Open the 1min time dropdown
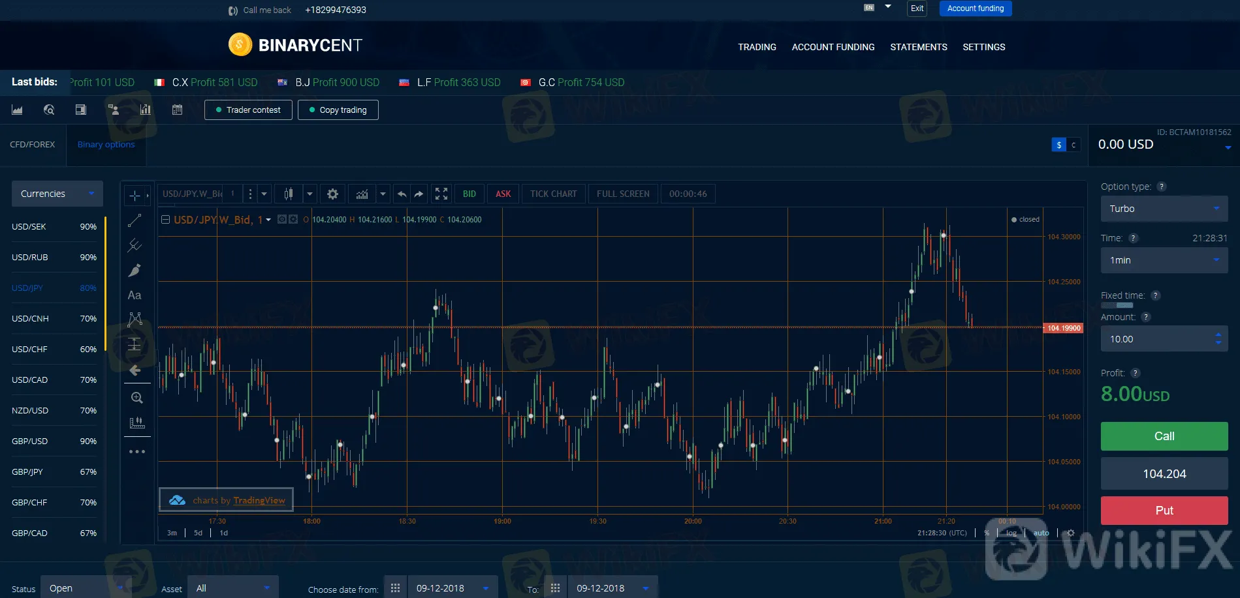 [x=1164, y=260]
